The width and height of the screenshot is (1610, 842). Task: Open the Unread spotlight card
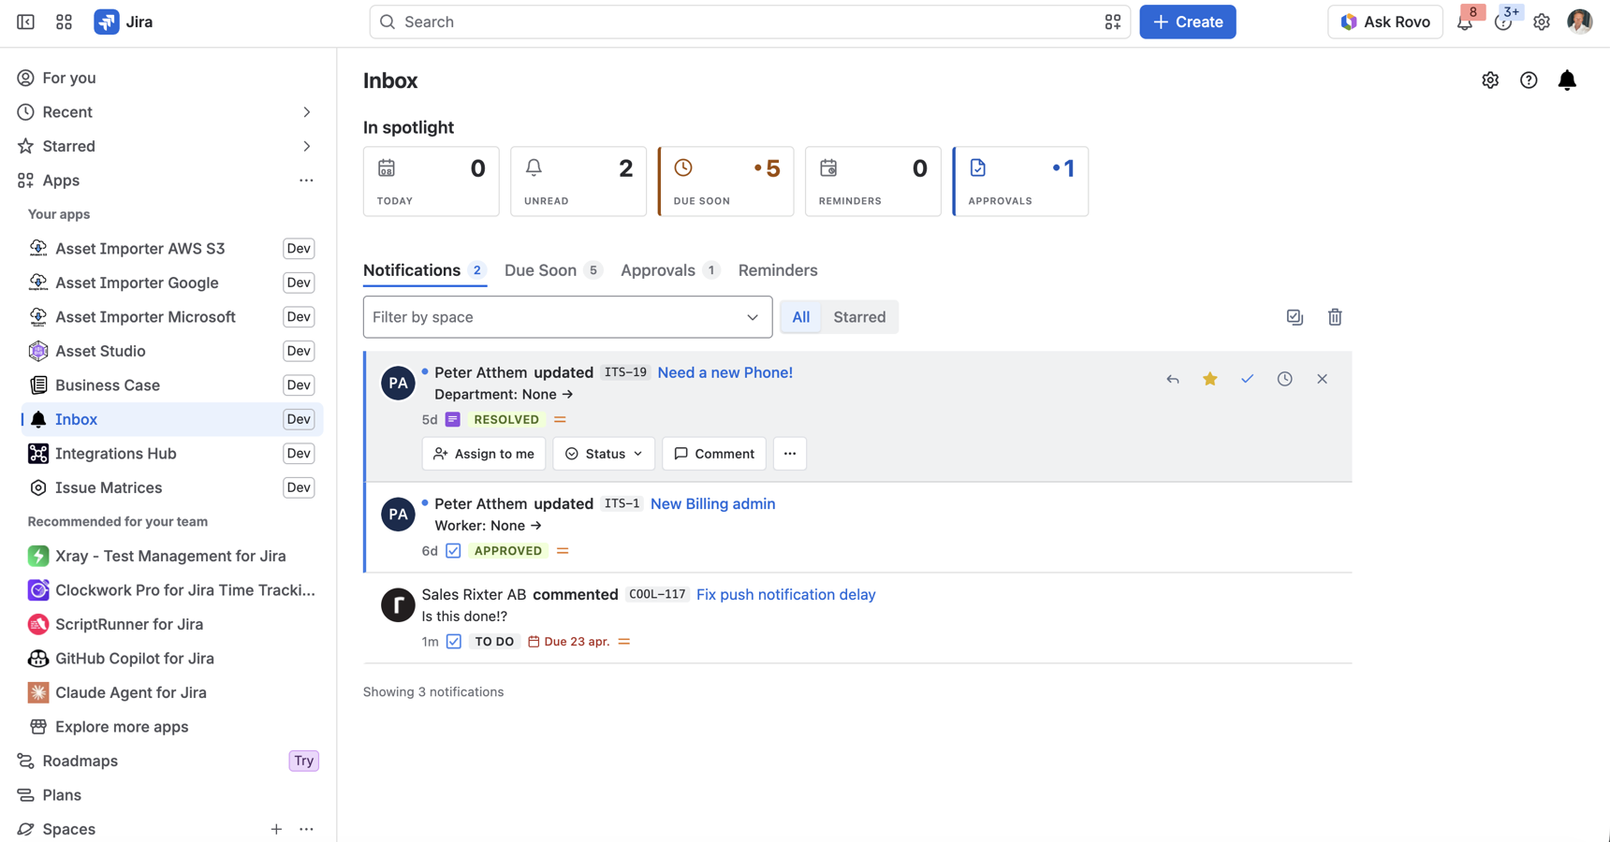(x=578, y=181)
